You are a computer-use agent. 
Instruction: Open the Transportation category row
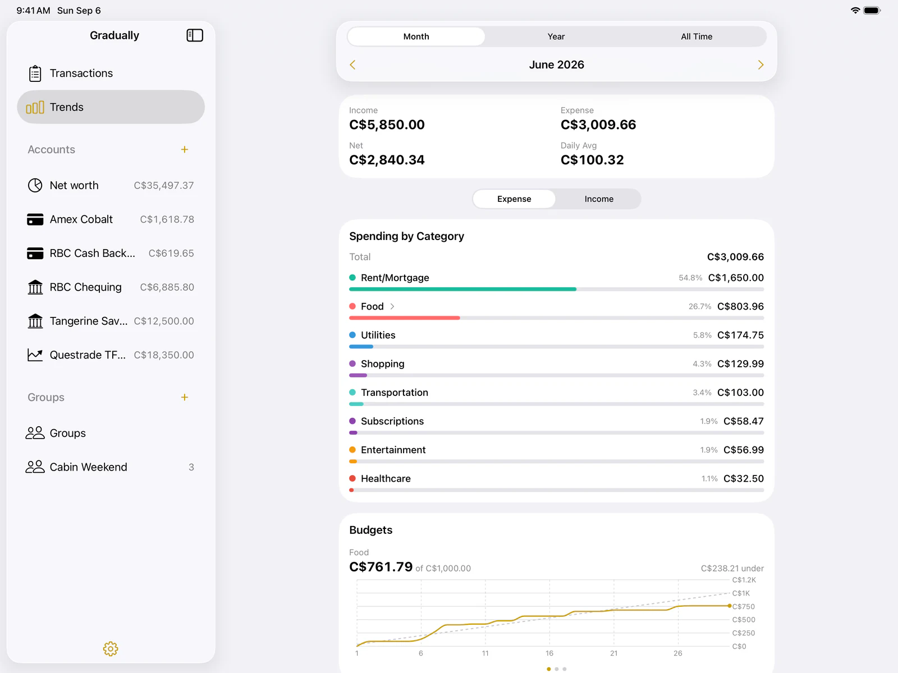(x=556, y=397)
